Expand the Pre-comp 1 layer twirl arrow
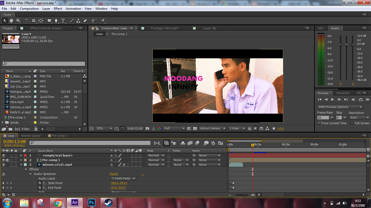The height and width of the screenshot is (208, 371). 21,160
